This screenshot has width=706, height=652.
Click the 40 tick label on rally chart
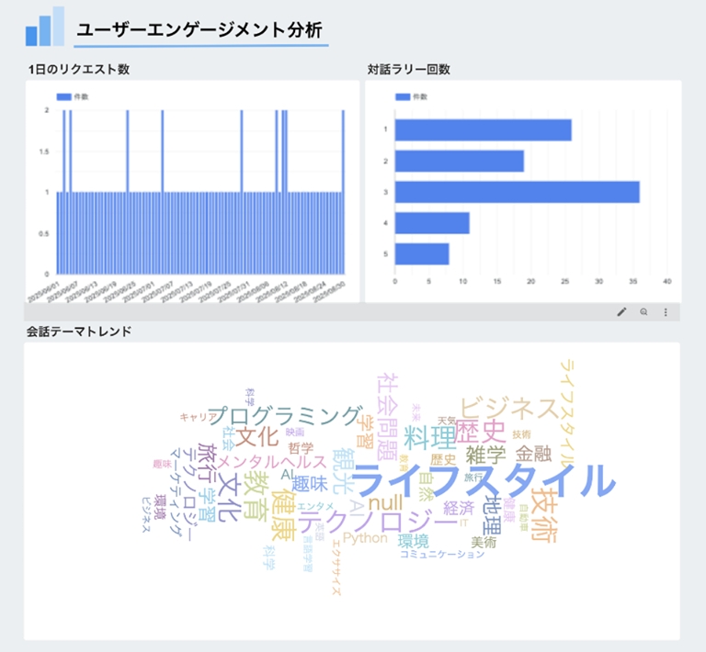pyautogui.click(x=666, y=282)
